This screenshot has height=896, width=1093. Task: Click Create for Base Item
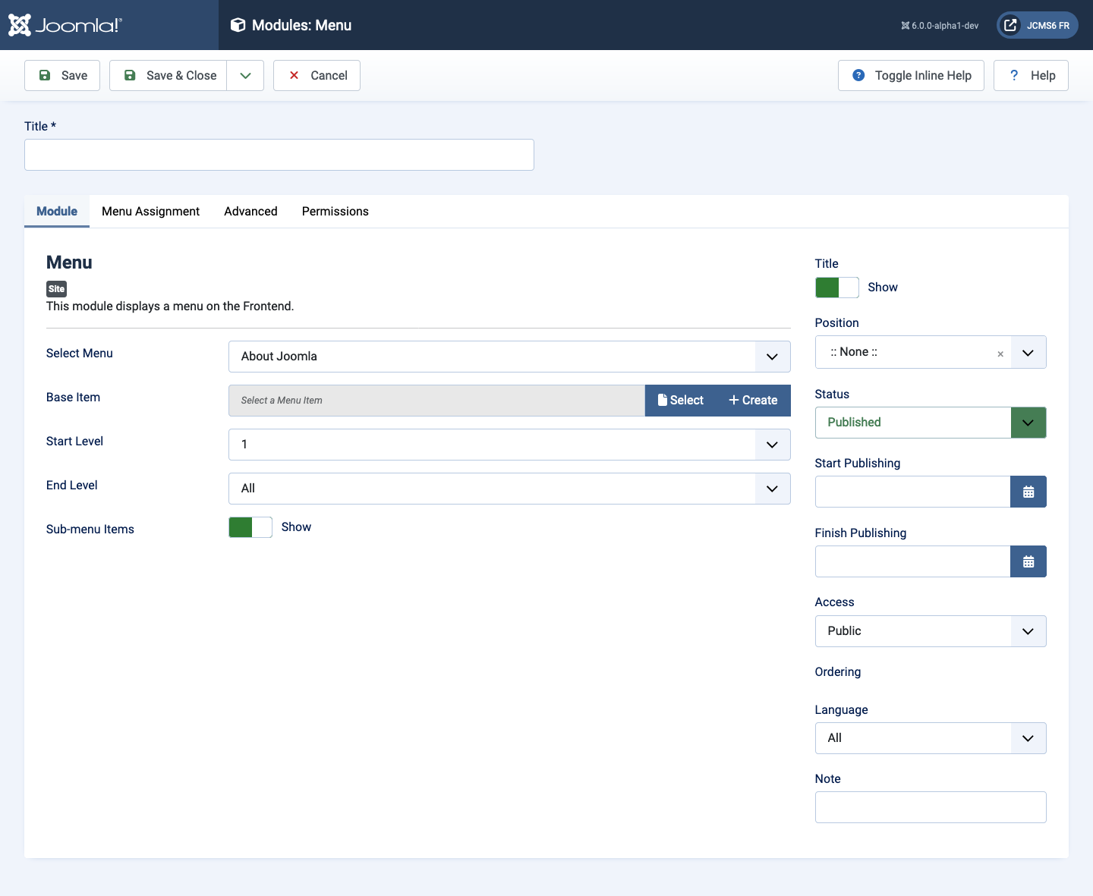[x=753, y=401]
